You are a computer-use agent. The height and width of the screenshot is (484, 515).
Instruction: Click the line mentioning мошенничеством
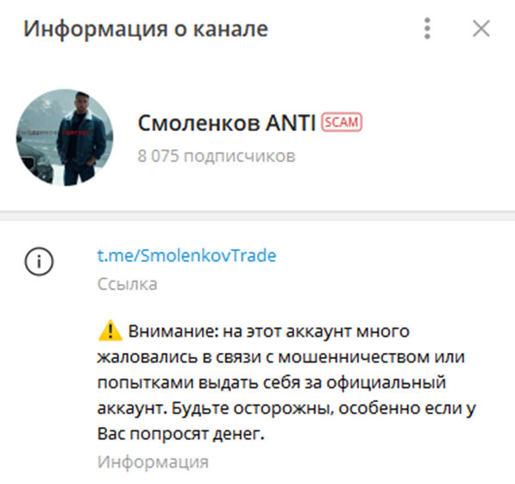(281, 357)
